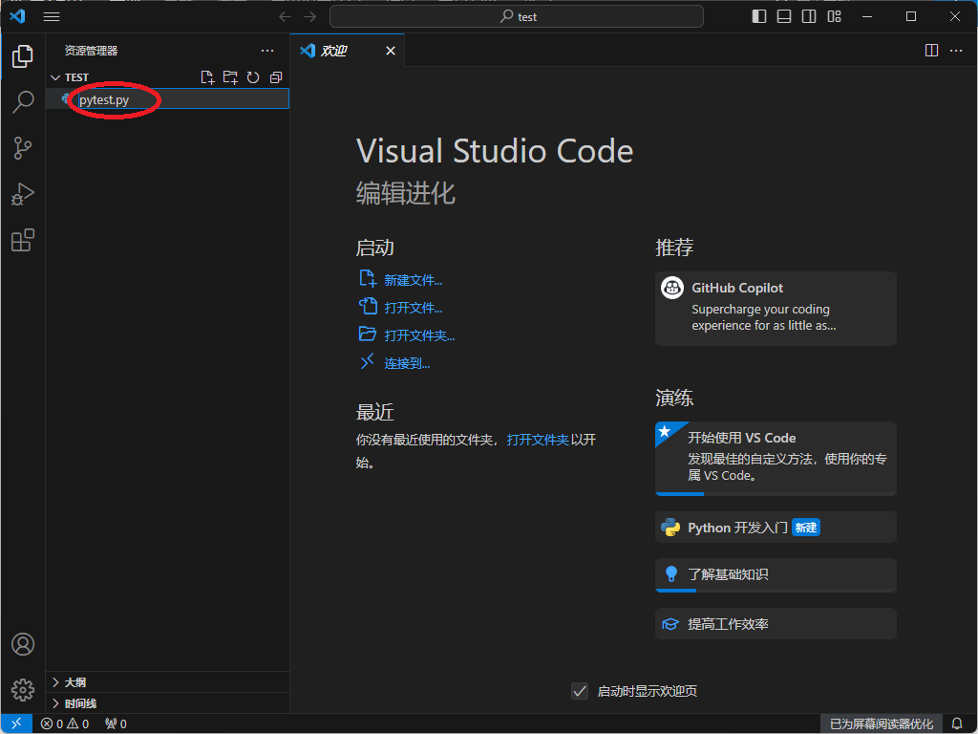Go forward with the right arrow
The image size is (978, 734).
(x=310, y=17)
